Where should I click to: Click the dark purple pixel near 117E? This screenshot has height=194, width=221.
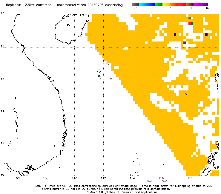(175, 34)
